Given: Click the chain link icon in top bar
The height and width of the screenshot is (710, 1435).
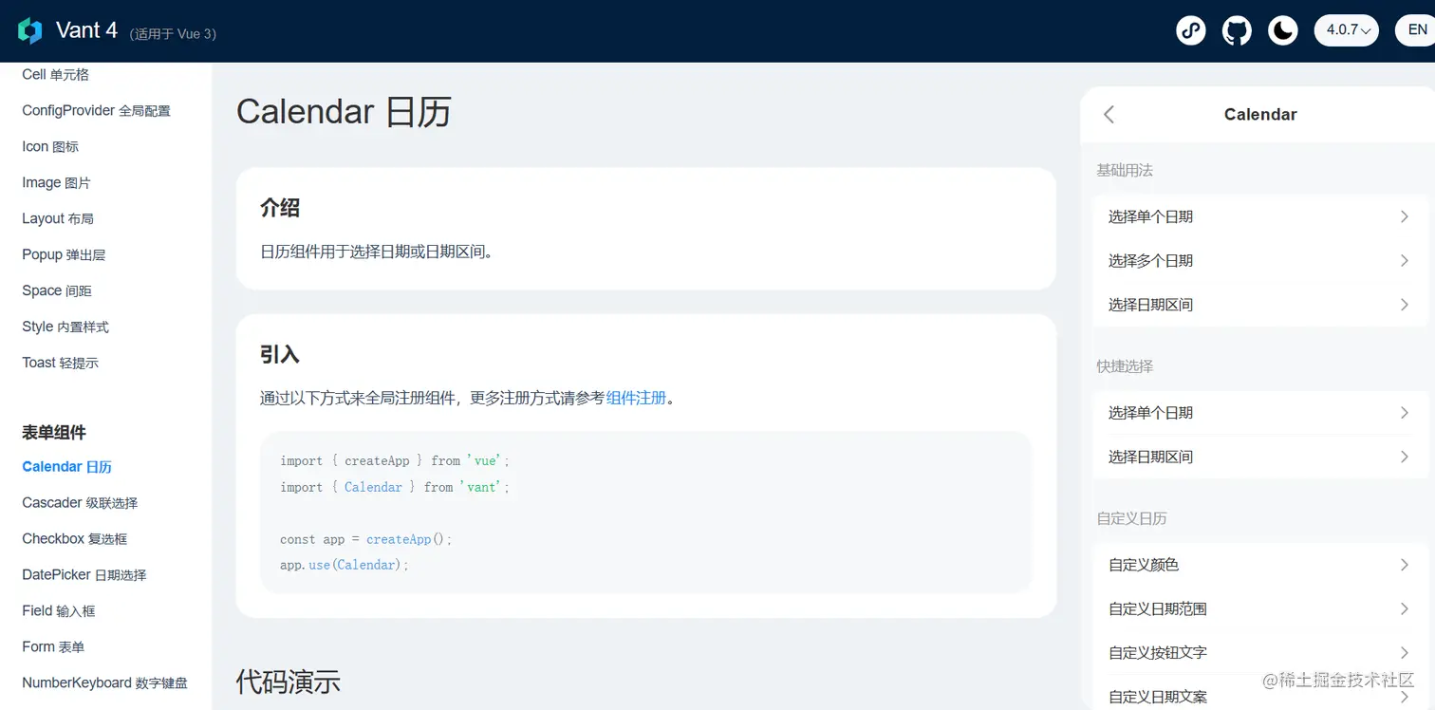Looking at the screenshot, I should coord(1191,29).
